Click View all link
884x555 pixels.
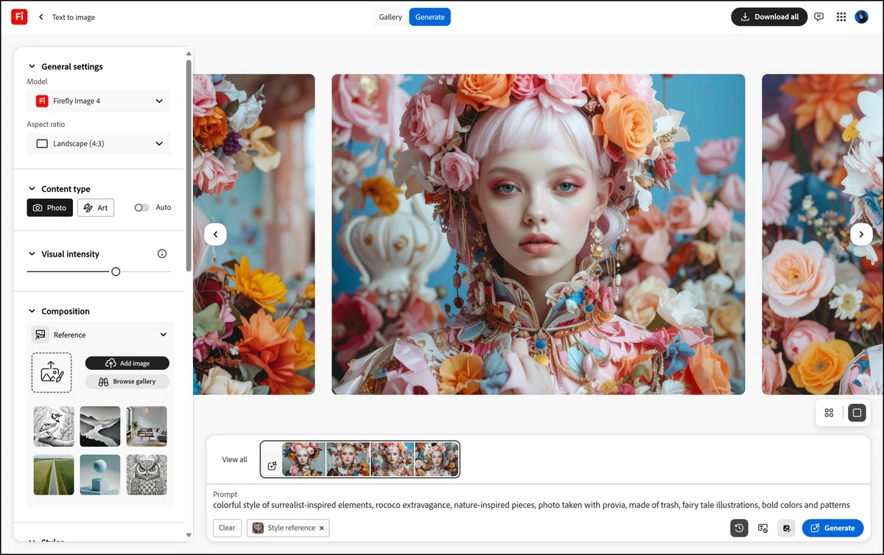(235, 460)
